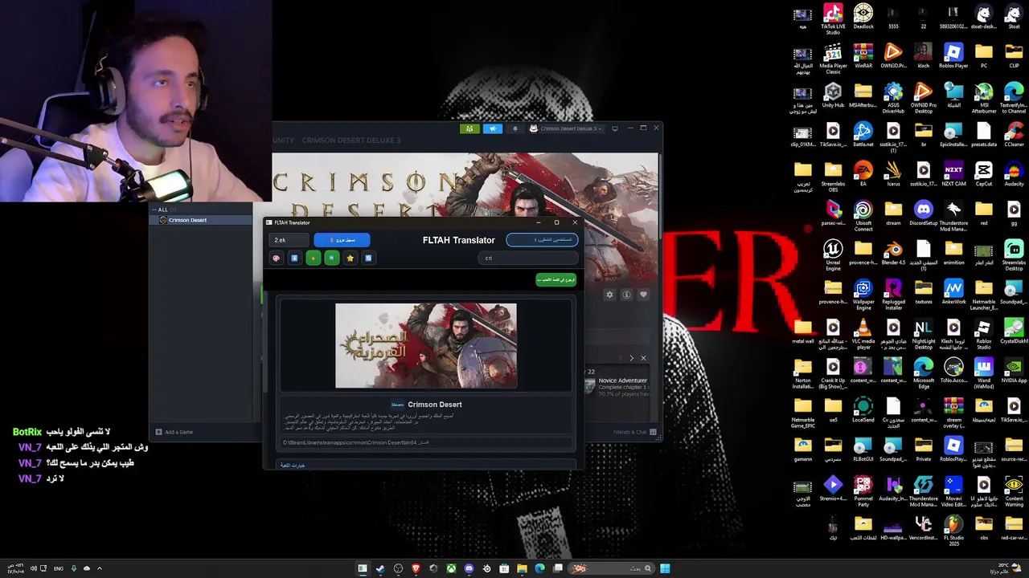Viewport: 1029px width, 578px height.
Task: Click the search field containing 'cri'
Action: (x=528, y=258)
